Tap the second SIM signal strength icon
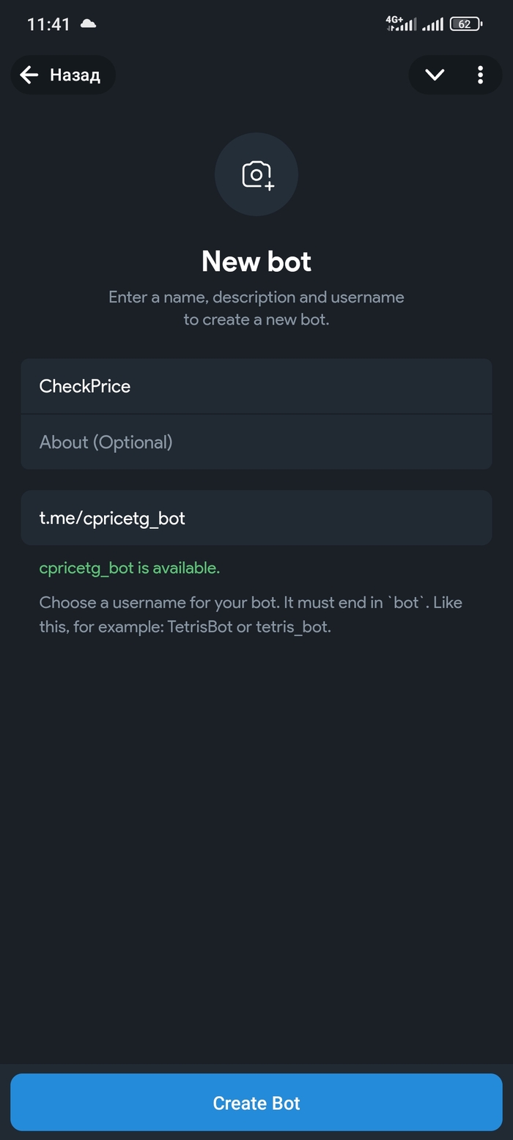This screenshot has width=513, height=1140. [x=432, y=25]
